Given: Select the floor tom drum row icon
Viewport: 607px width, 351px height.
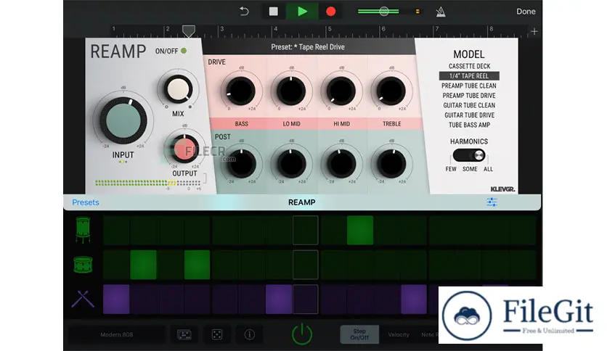Looking at the screenshot, I should (83, 230).
